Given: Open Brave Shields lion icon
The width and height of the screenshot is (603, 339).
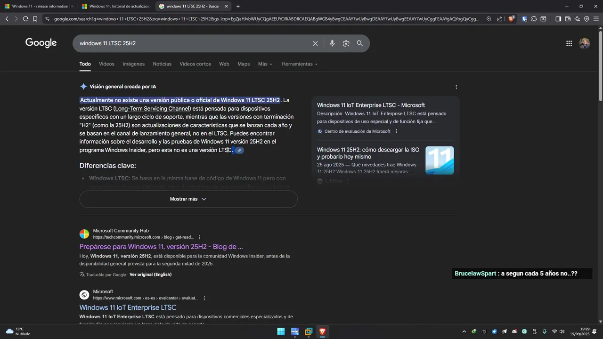Looking at the screenshot, I should pos(511,19).
